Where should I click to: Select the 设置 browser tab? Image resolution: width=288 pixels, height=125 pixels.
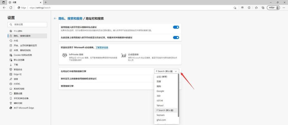[x=24, y=2]
